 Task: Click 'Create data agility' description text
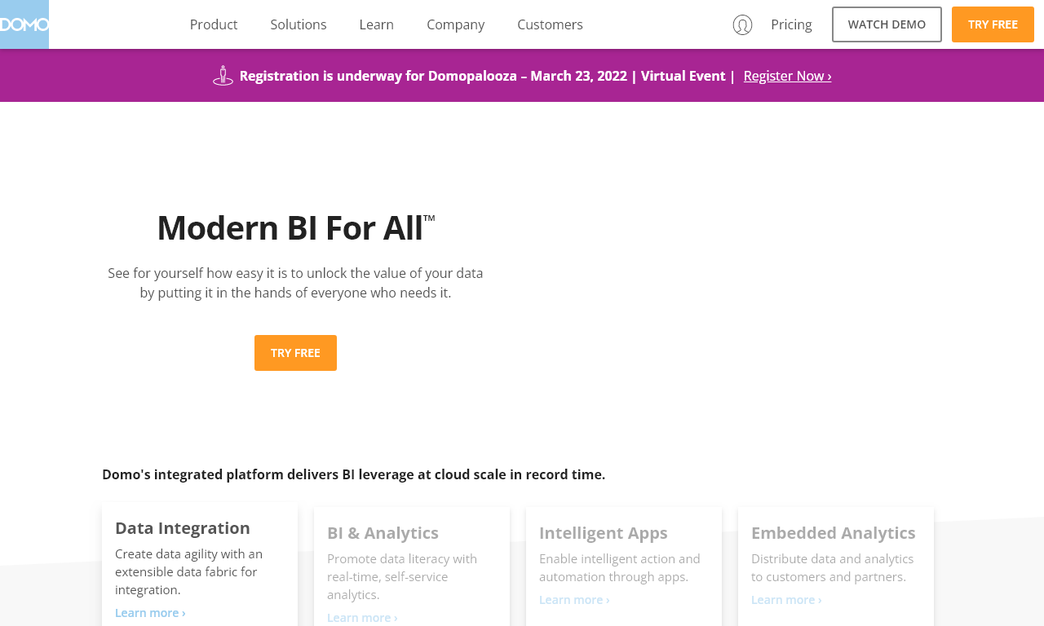(x=189, y=571)
